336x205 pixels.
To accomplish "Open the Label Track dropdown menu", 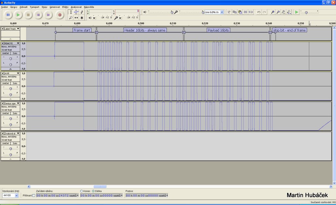I will coord(18,29).
